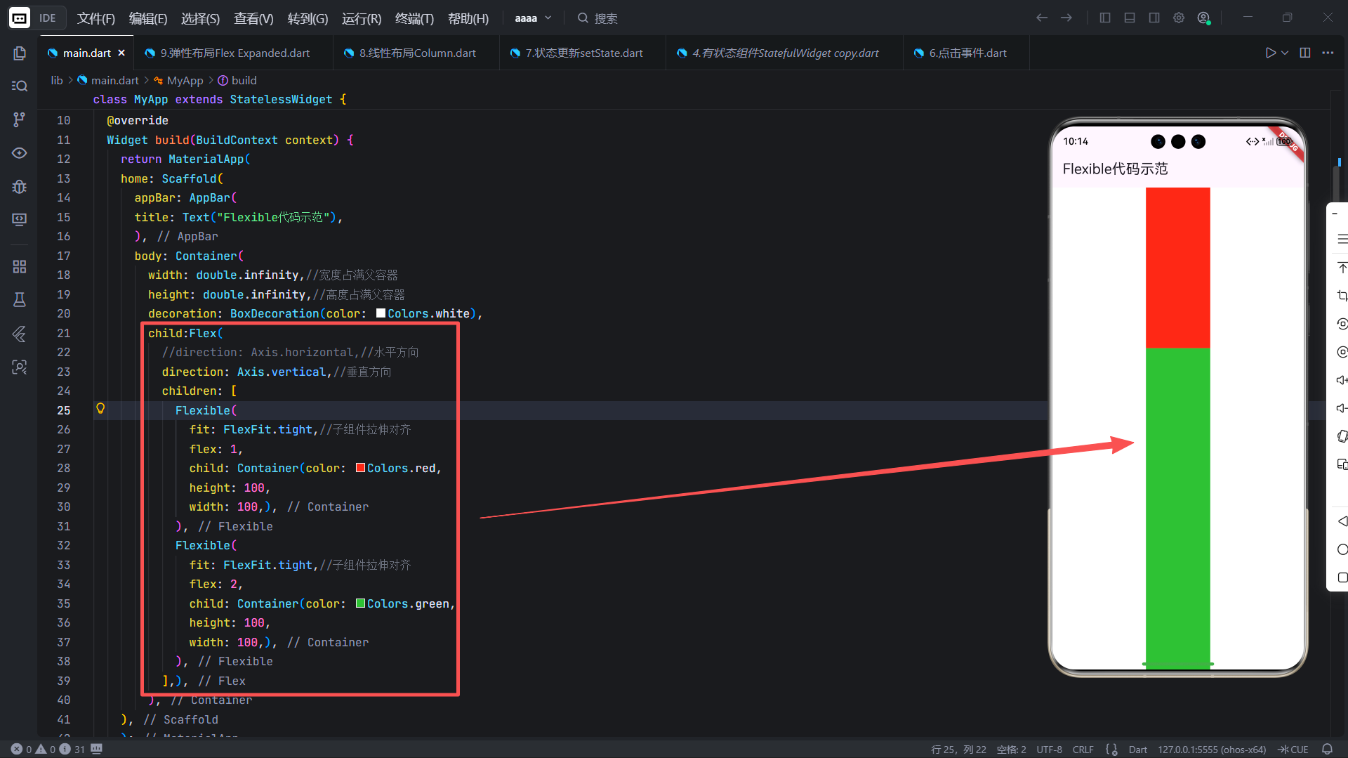Click emulator back navigation triangle

coord(1342,521)
